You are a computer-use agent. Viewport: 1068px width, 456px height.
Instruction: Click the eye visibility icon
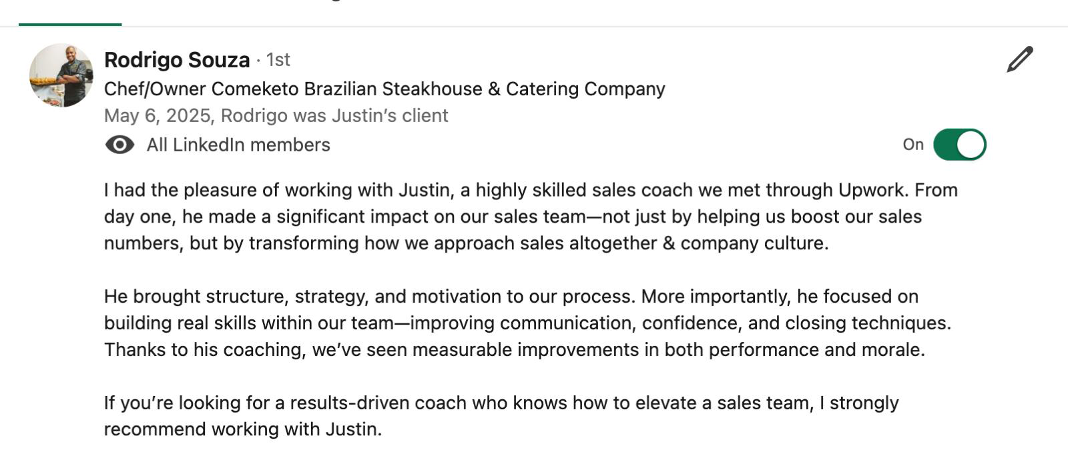119,145
